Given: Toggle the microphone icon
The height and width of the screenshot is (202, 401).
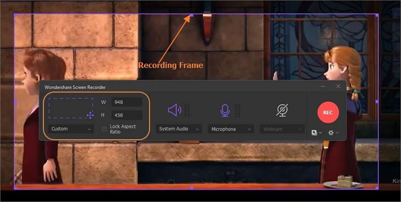Looking at the screenshot, I should point(225,110).
